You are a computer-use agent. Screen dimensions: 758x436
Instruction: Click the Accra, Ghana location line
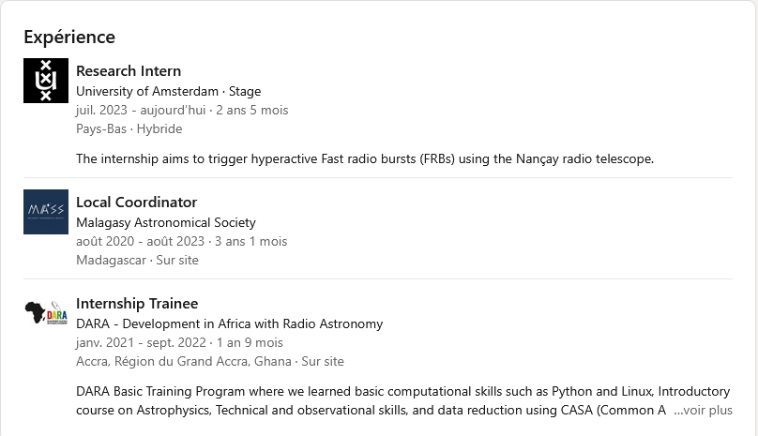pyautogui.click(x=209, y=361)
